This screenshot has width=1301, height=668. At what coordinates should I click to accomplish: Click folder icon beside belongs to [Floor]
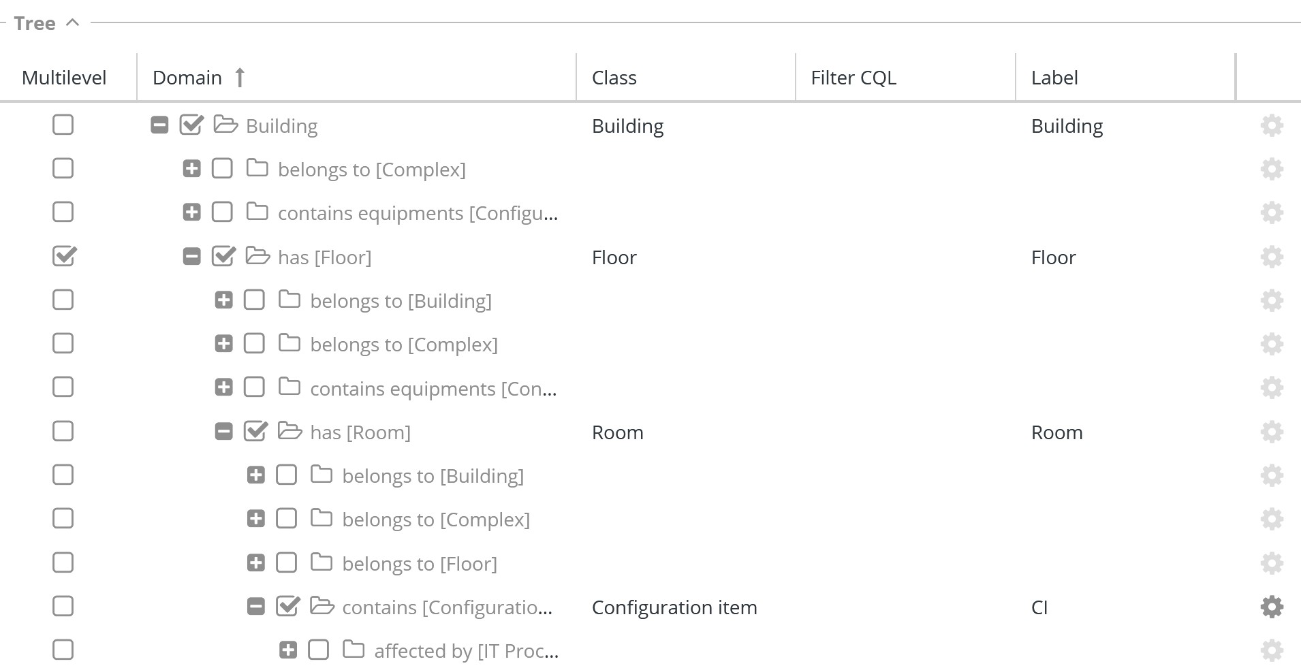pos(322,562)
